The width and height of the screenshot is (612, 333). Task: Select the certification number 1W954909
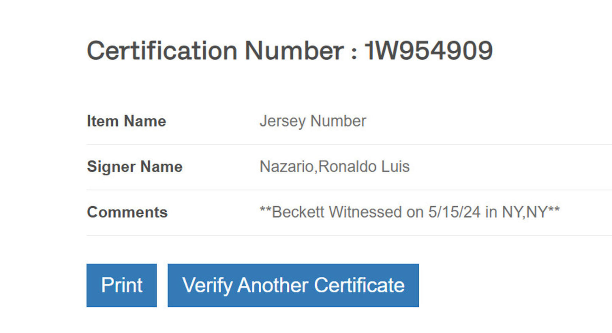[429, 51]
